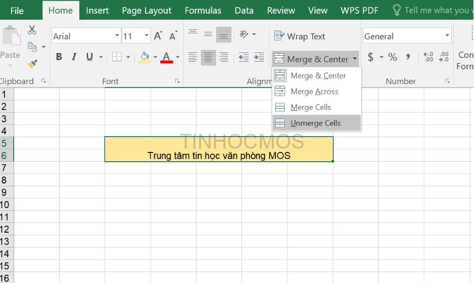Viewport: 474px width, 283px height.
Task: Open the General number format dropdown
Action: [447, 36]
